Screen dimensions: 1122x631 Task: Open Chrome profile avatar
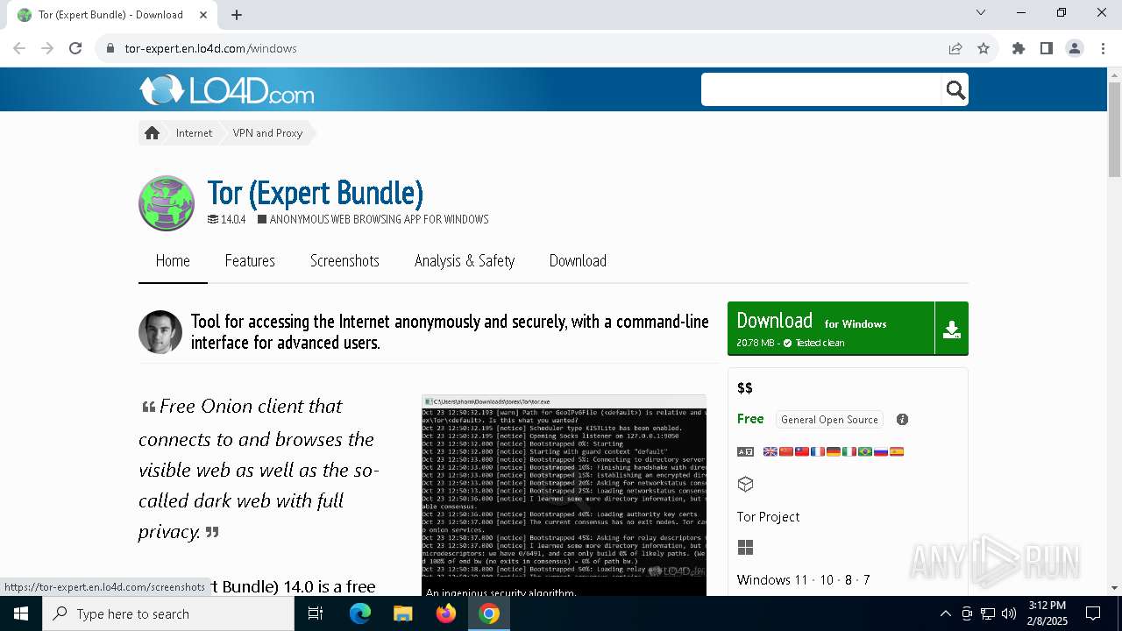point(1075,48)
